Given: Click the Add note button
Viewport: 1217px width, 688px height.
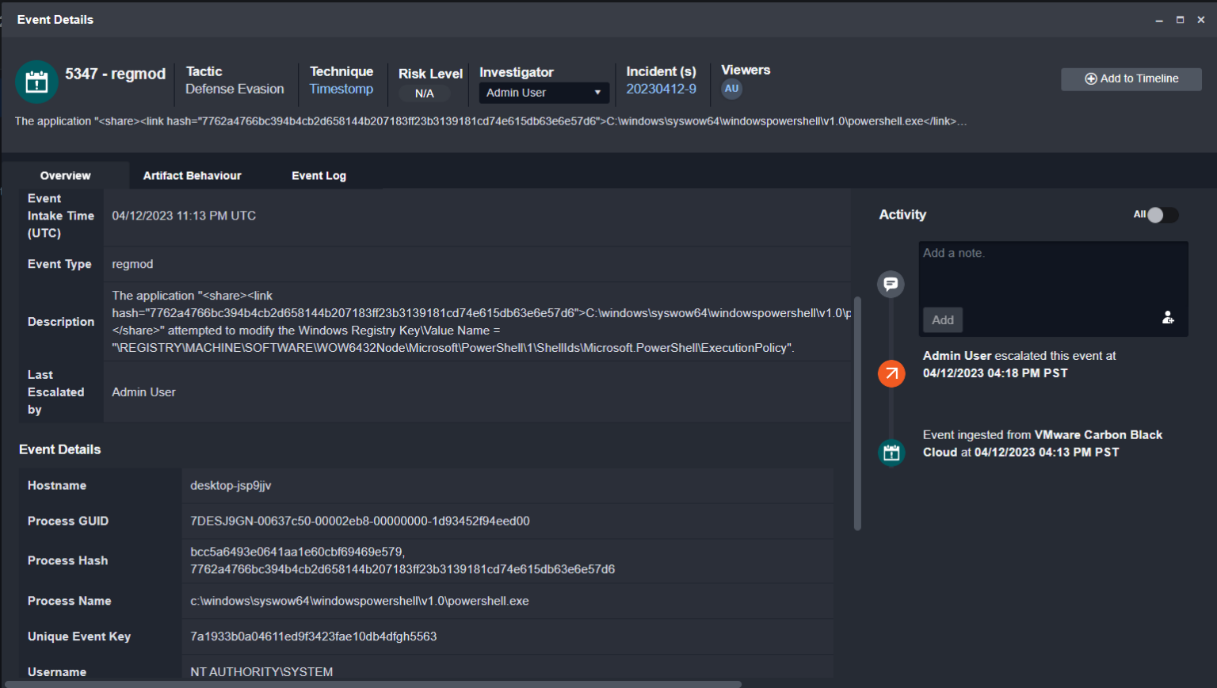Looking at the screenshot, I should 943,320.
